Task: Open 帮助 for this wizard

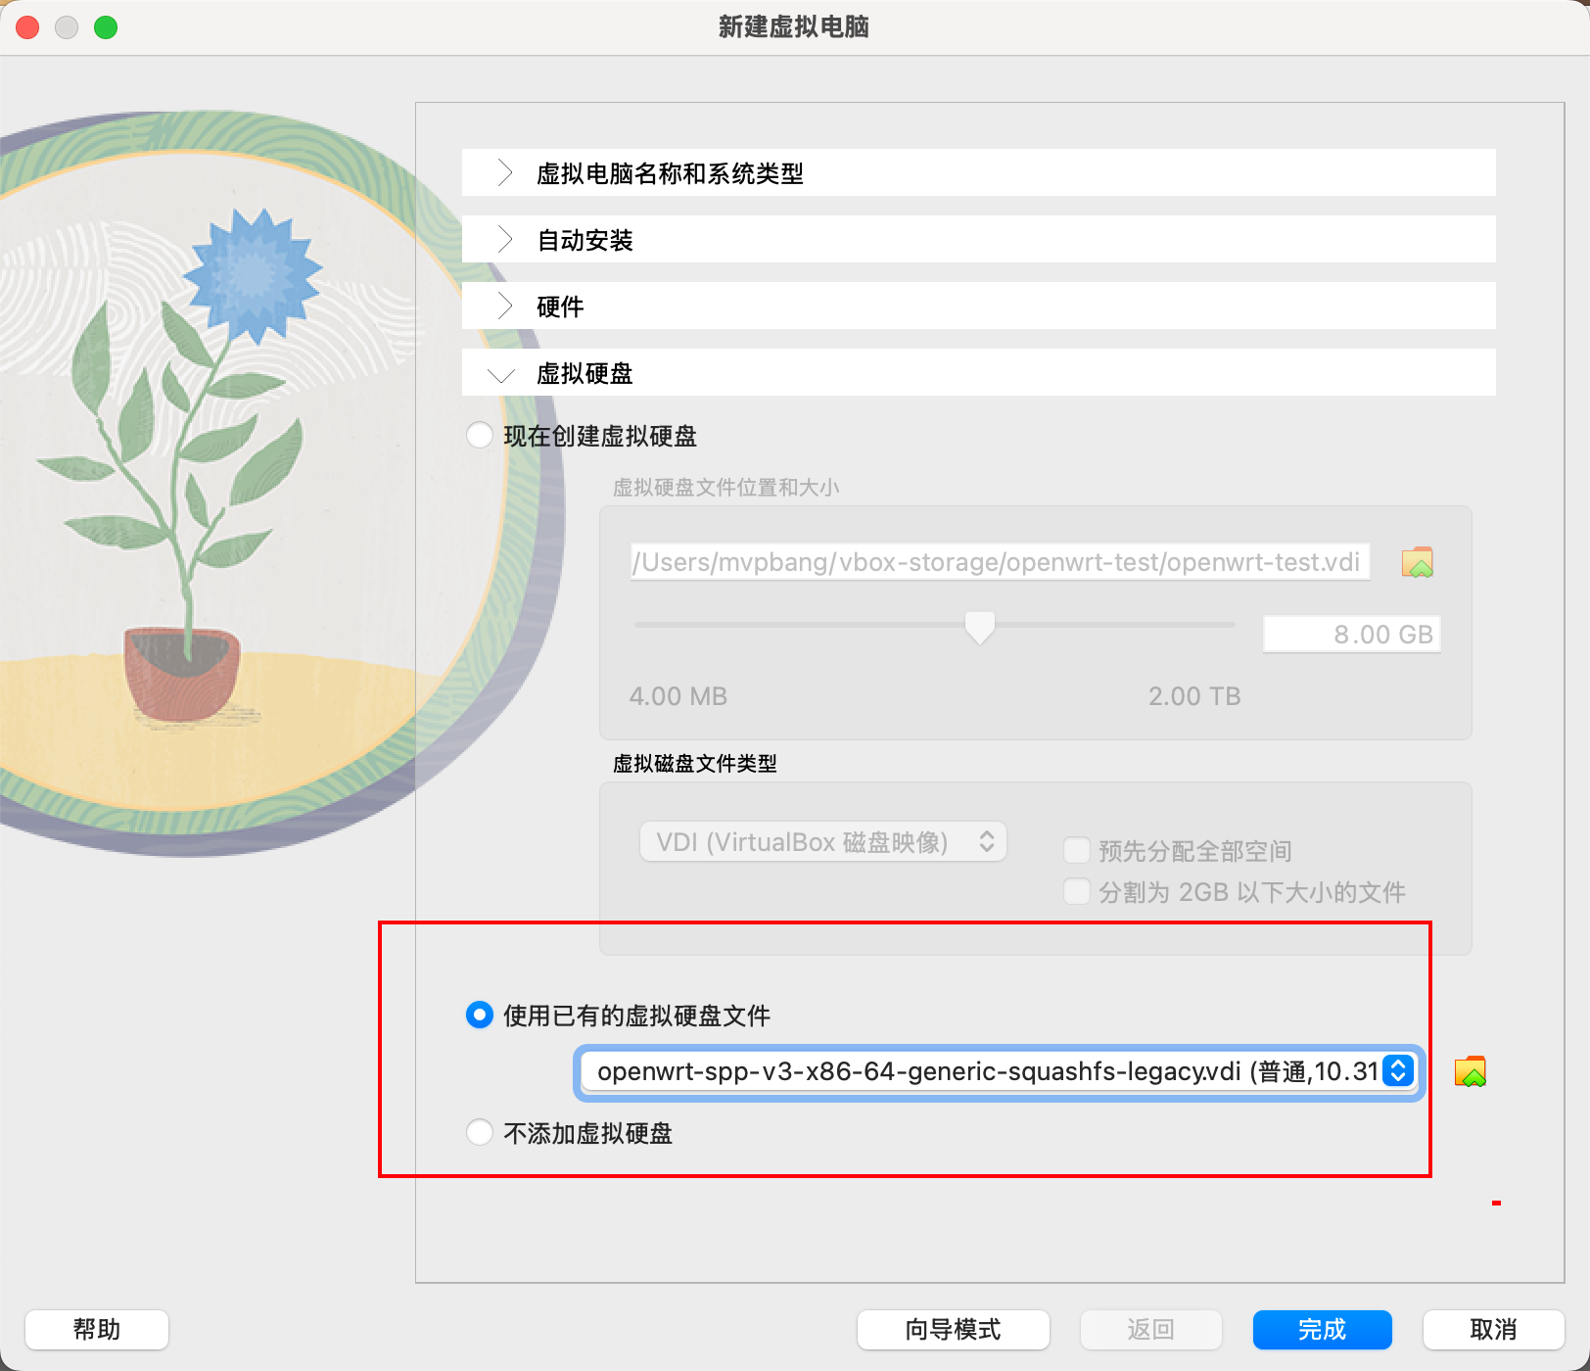Action: pos(97,1329)
